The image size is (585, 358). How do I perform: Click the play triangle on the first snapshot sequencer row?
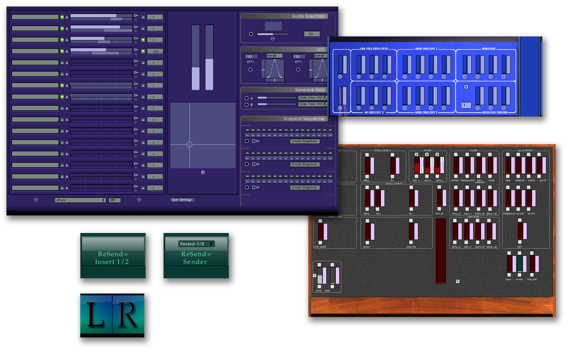coord(256,141)
